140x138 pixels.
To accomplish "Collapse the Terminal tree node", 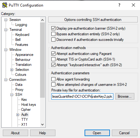I will click(6, 30).
